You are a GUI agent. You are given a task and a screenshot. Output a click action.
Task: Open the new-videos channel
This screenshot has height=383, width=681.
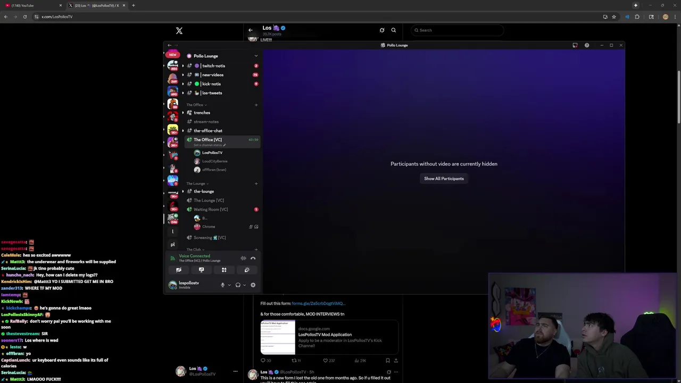(x=222, y=75)
